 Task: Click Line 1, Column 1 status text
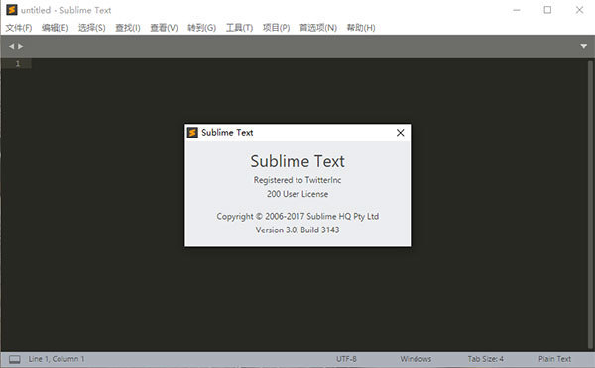[57, 359]
